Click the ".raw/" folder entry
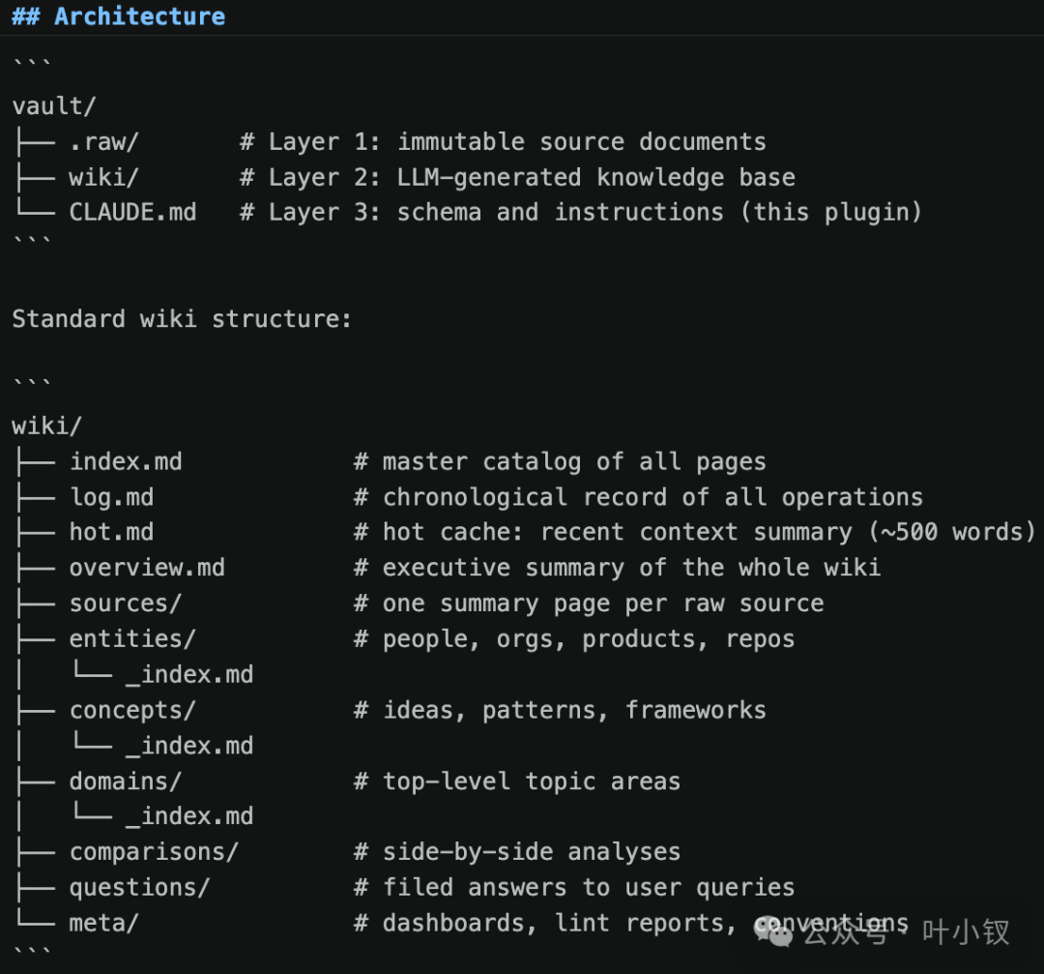The image size is (1044, 974). [103, 142]
